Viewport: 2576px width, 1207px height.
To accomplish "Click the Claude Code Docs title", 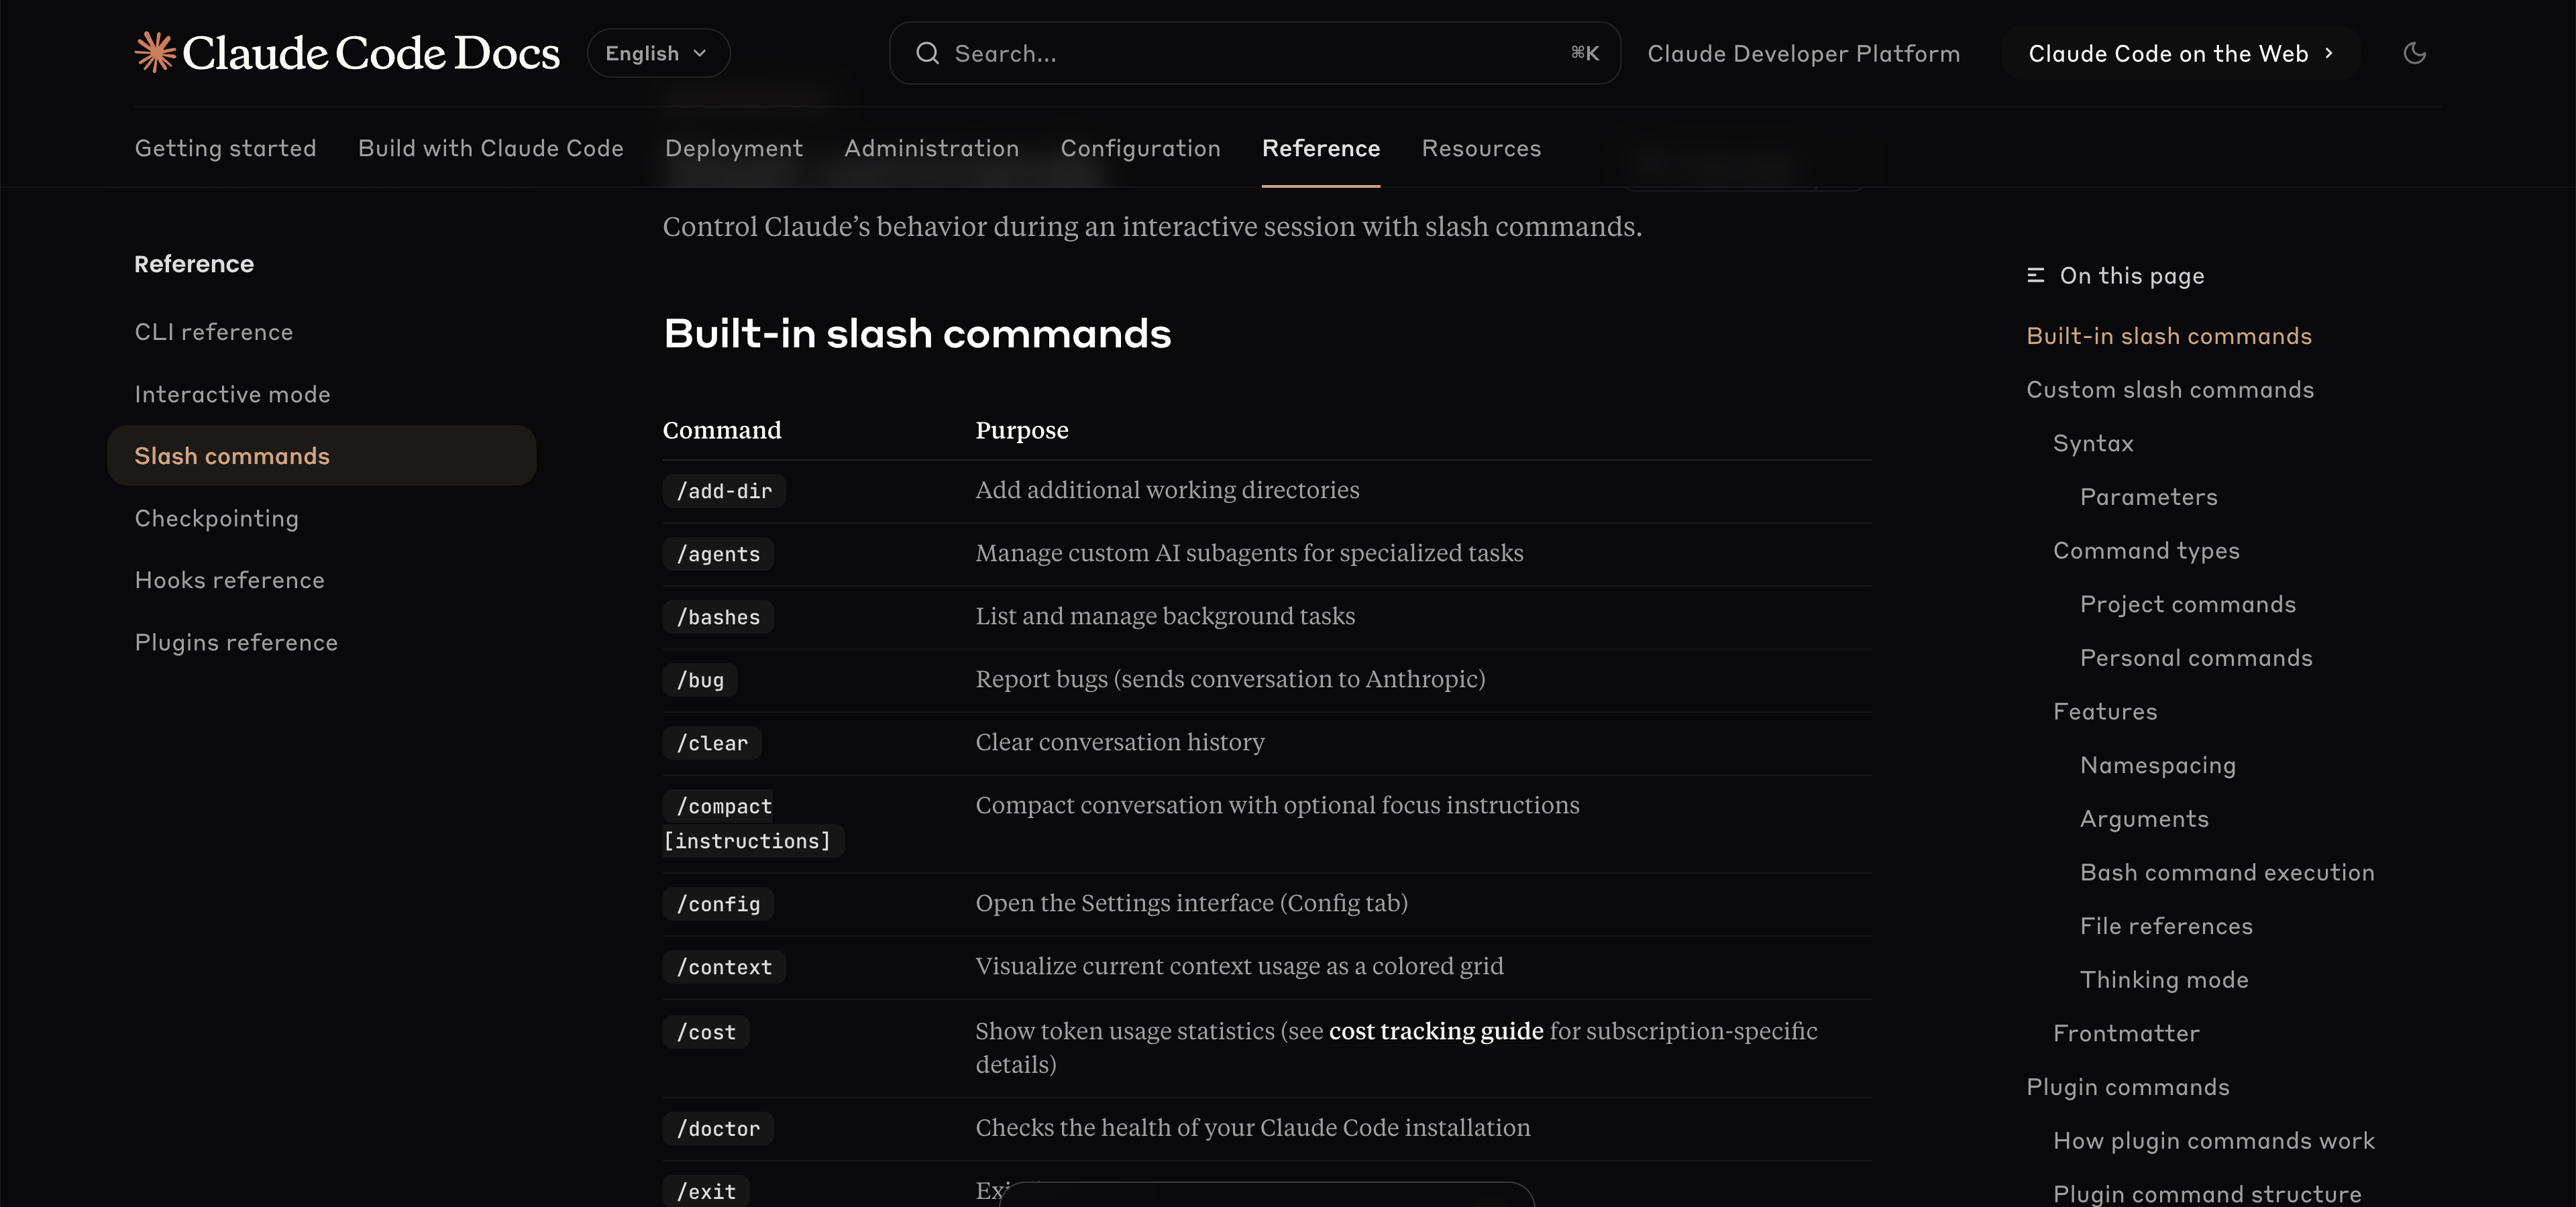I will (370, 53).
